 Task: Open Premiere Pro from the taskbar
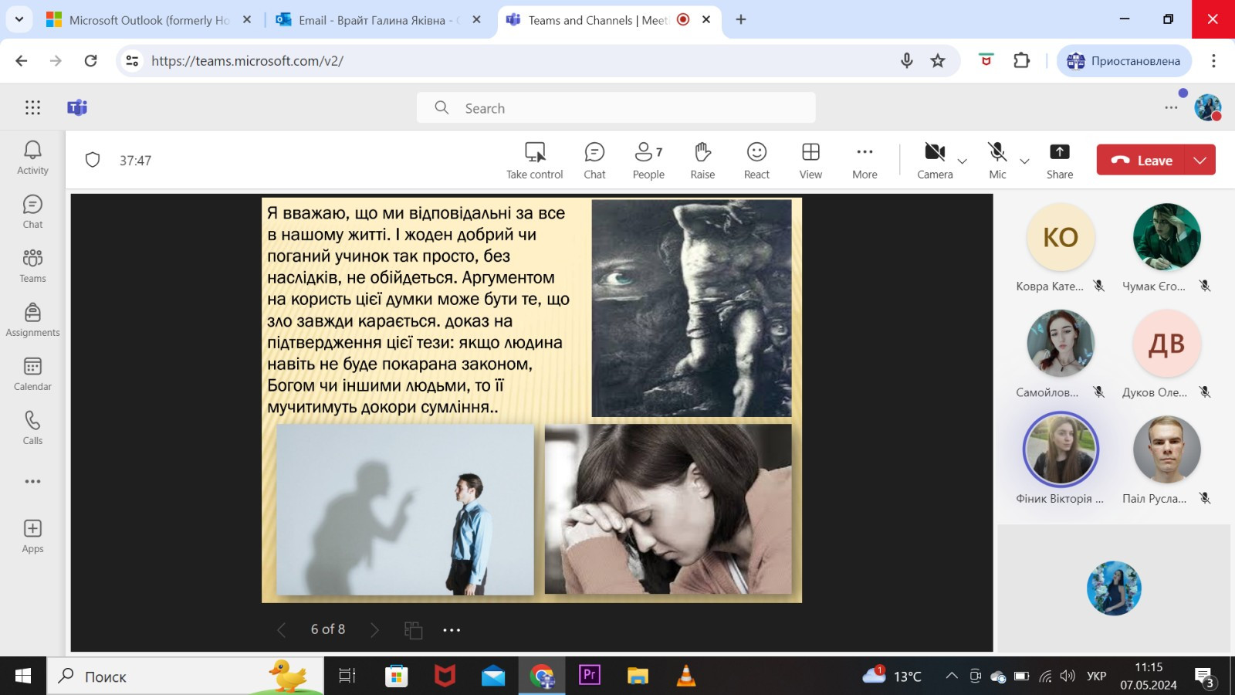pos(590,676)
